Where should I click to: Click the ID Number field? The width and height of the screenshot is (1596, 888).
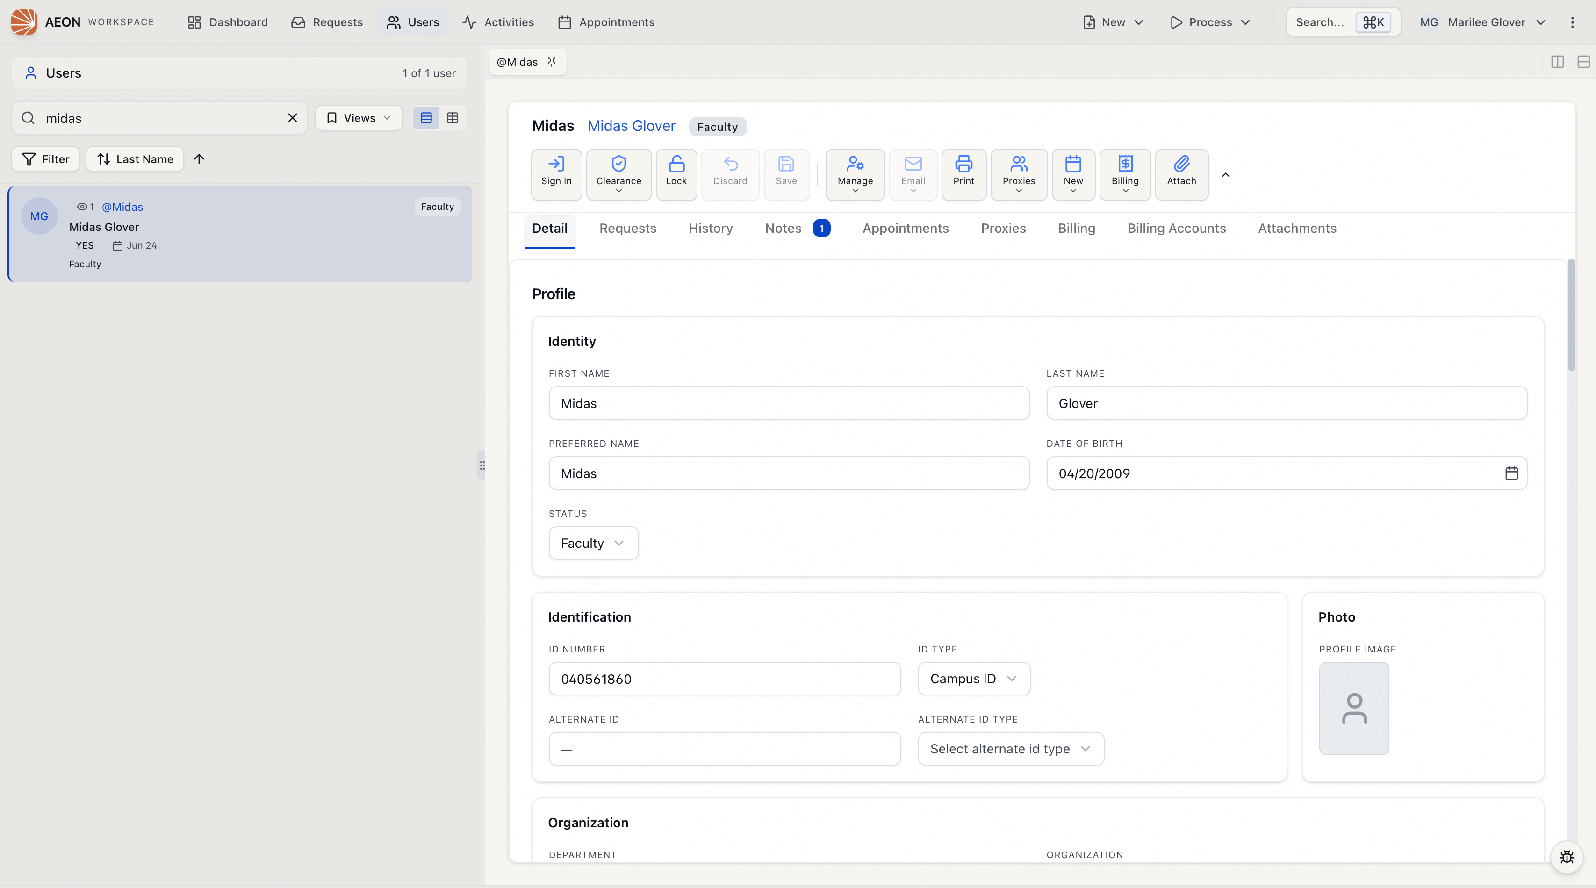(x=724, y=679)
